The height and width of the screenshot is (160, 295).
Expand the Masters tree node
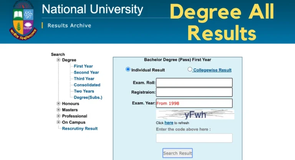click(x=58, y=110)
